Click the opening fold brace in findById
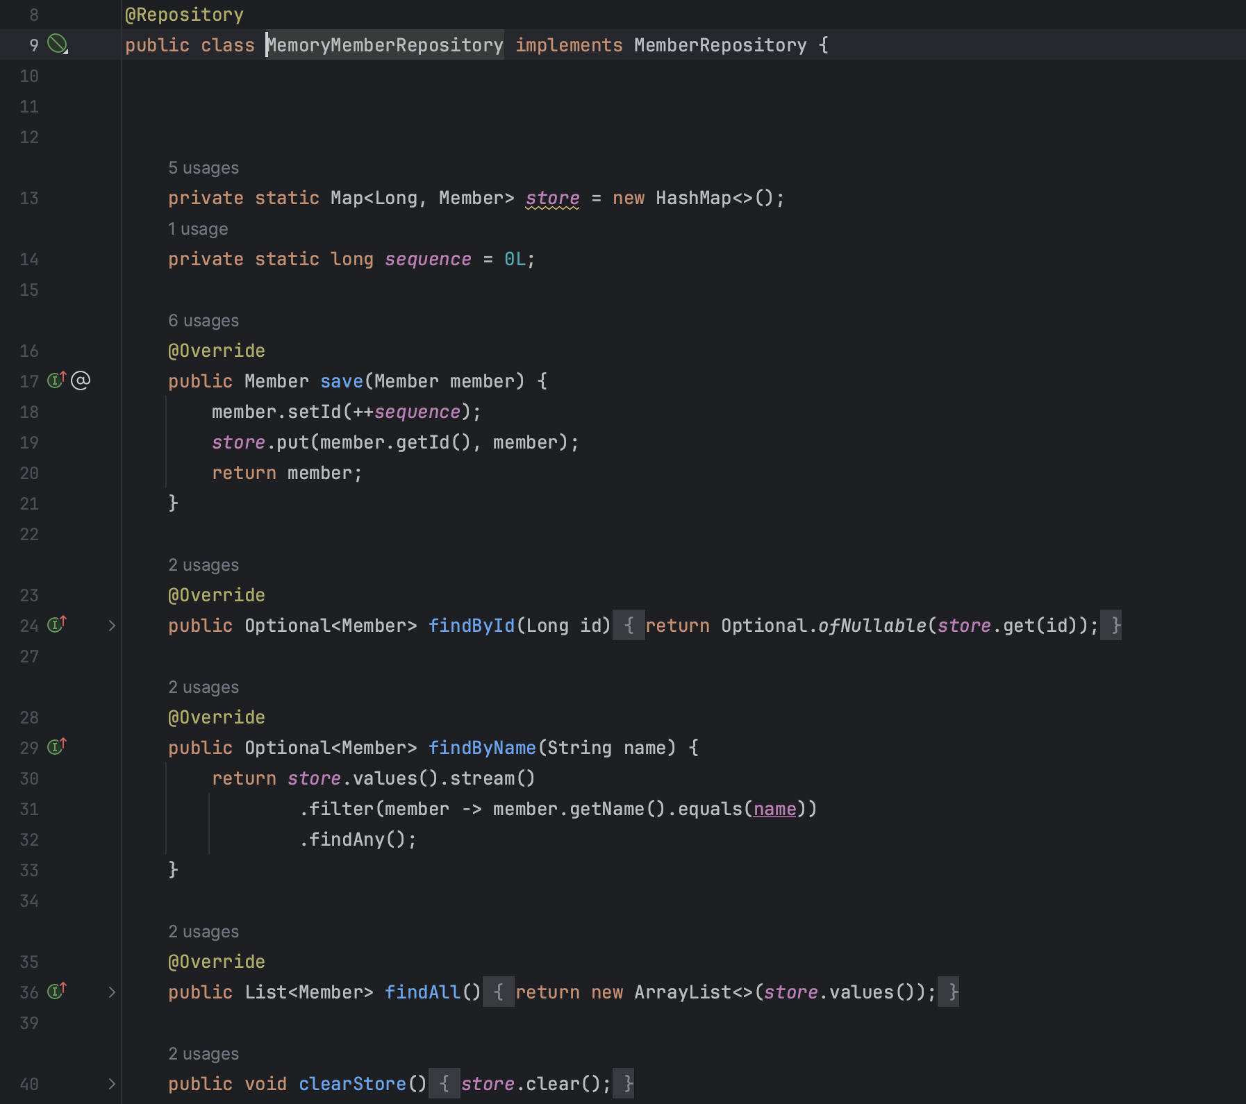Image resolution: width=1246 pixels, height=1104 pixels. coord(629,626)
